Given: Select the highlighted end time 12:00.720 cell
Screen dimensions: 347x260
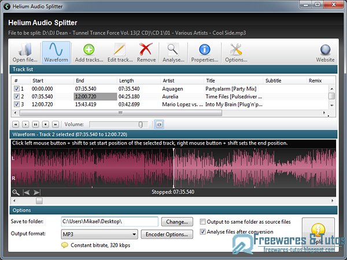Looking at the screenshot, I should pyautogui.click(x=95, y=96).
